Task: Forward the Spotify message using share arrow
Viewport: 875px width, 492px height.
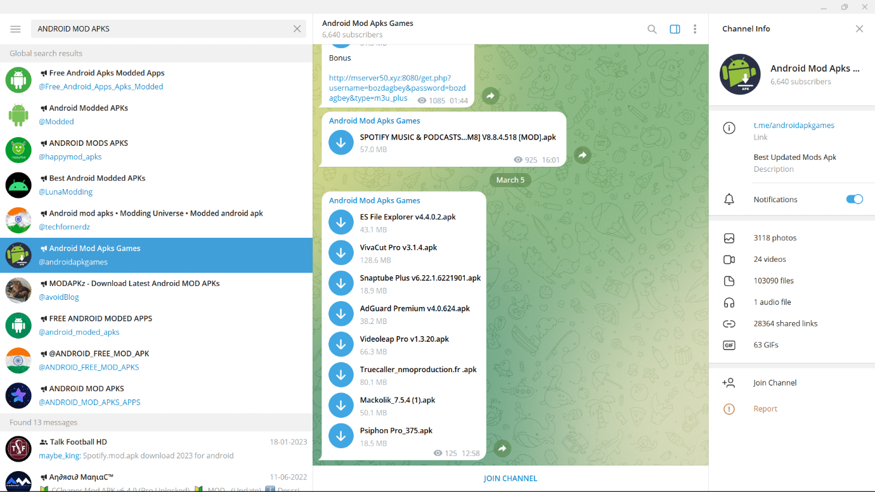Action: [x=582, y=154]
